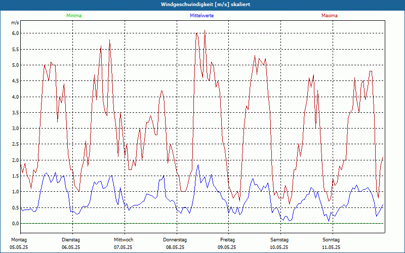Click the '09.05.25' date label

point(227,247)
